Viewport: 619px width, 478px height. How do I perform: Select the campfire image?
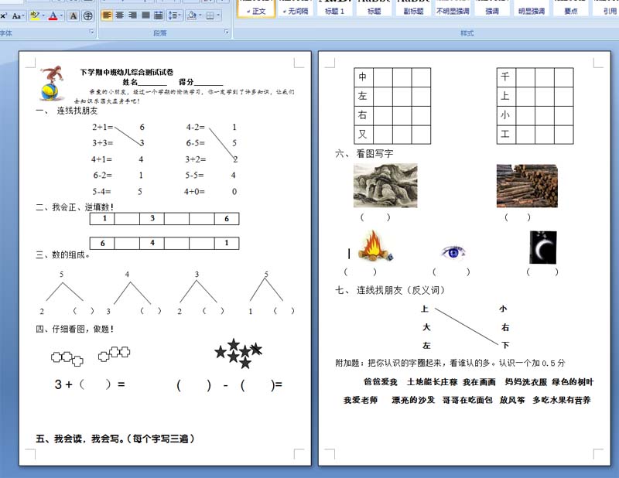coord(374,246)
